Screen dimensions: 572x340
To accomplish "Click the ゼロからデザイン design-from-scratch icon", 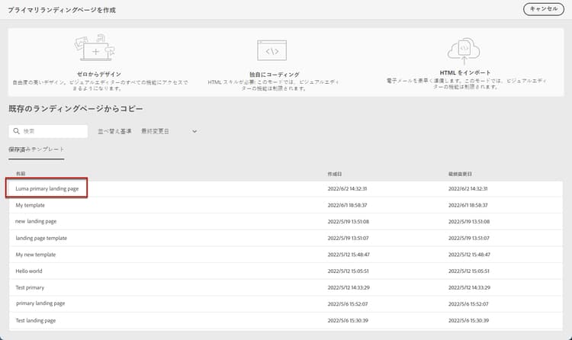I will pos(95,47).
